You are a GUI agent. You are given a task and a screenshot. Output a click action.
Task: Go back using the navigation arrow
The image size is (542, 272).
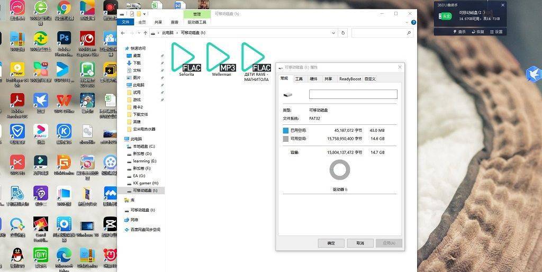[x=123, y=33]
